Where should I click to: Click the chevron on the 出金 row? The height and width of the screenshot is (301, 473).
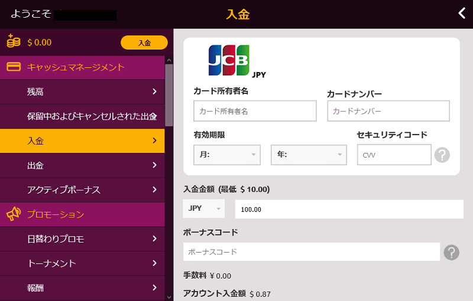(x=155, y=165)
